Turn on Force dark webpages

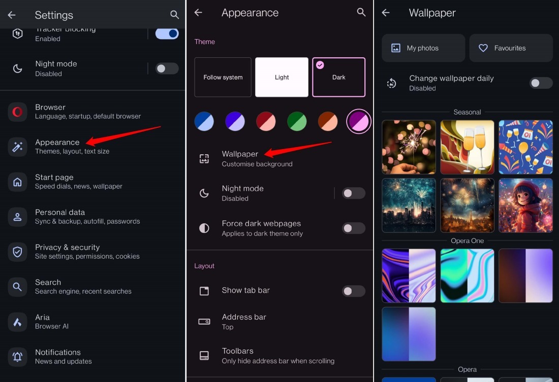[354, 228]
